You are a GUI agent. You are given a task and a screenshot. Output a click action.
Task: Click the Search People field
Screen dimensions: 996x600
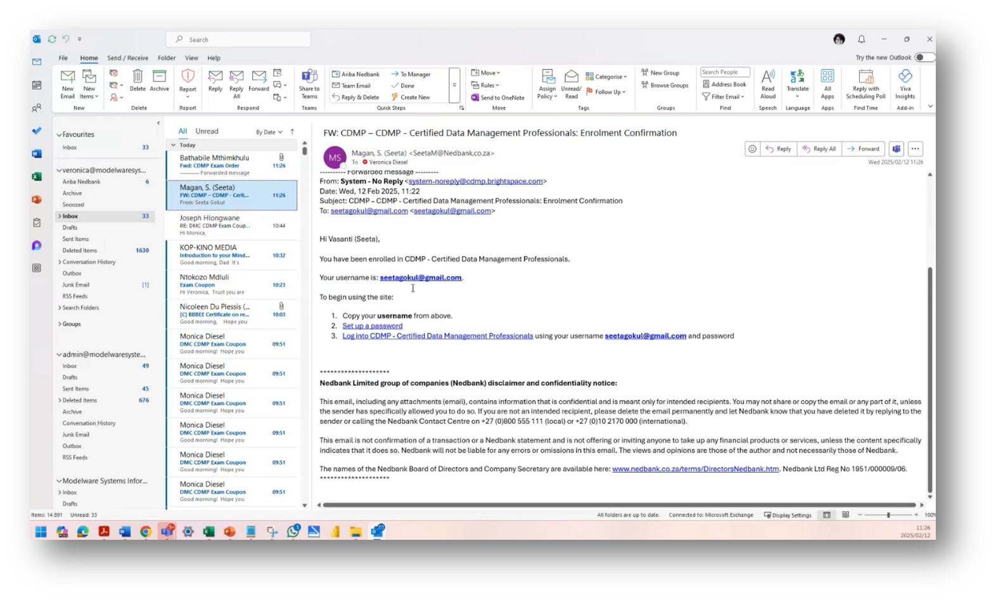pyautogui.click(x=725, y=72)
